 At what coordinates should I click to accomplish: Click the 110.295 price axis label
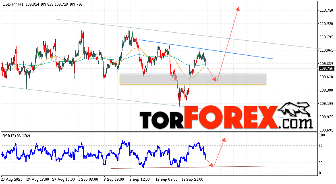(326, 37)
